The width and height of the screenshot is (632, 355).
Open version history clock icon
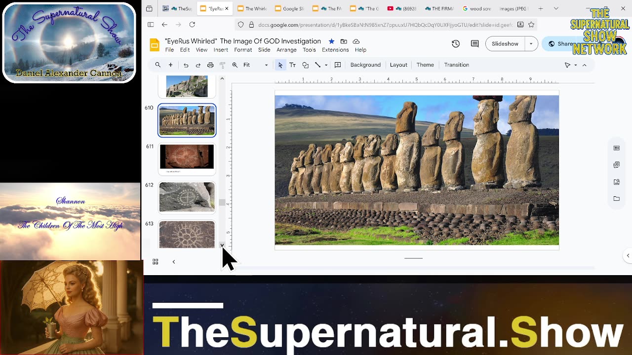456,44
